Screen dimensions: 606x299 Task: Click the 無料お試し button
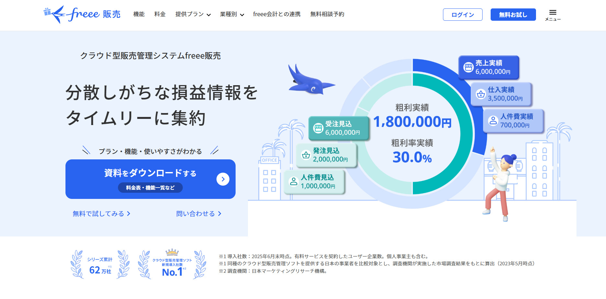pos(513,15)
